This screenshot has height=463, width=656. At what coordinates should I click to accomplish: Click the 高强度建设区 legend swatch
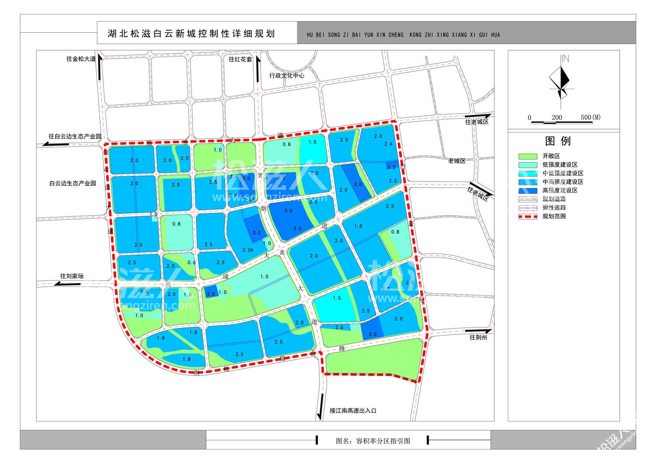[527, 191]
